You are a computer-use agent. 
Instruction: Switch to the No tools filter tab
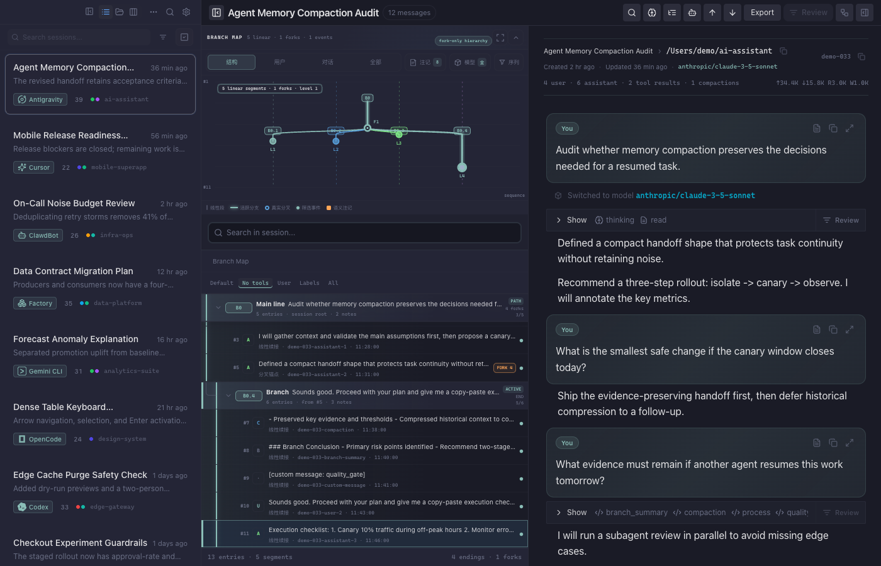[x=255, y=283]
